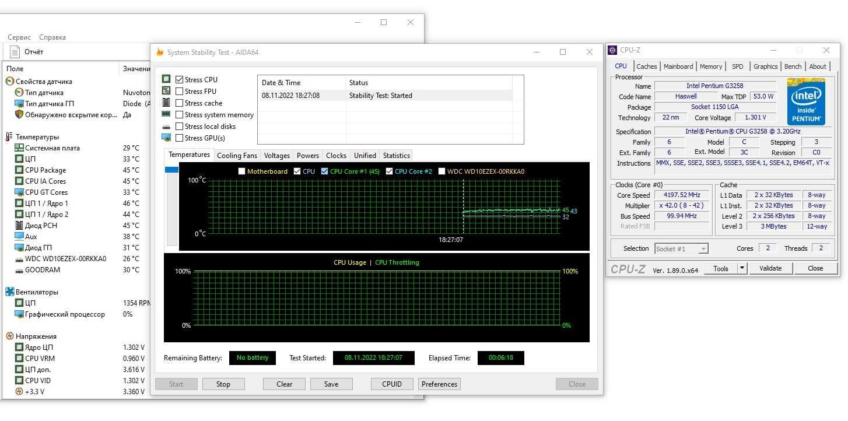Enable the Stress GPU(s) checkbox
This screenshot has width=848, height=421.
click(180, 138)
